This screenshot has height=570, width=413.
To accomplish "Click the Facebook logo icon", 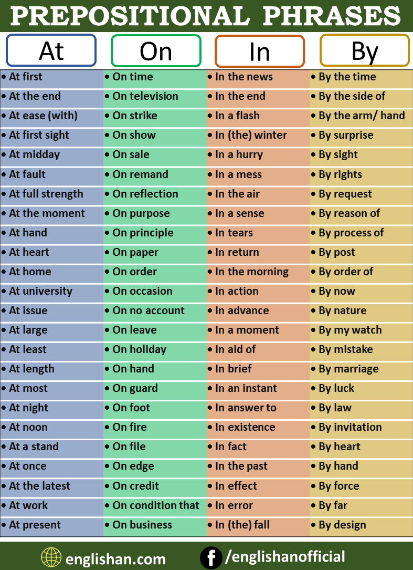I will [x=211, y=557].
